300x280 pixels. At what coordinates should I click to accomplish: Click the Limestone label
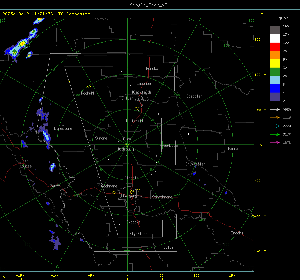63,129
